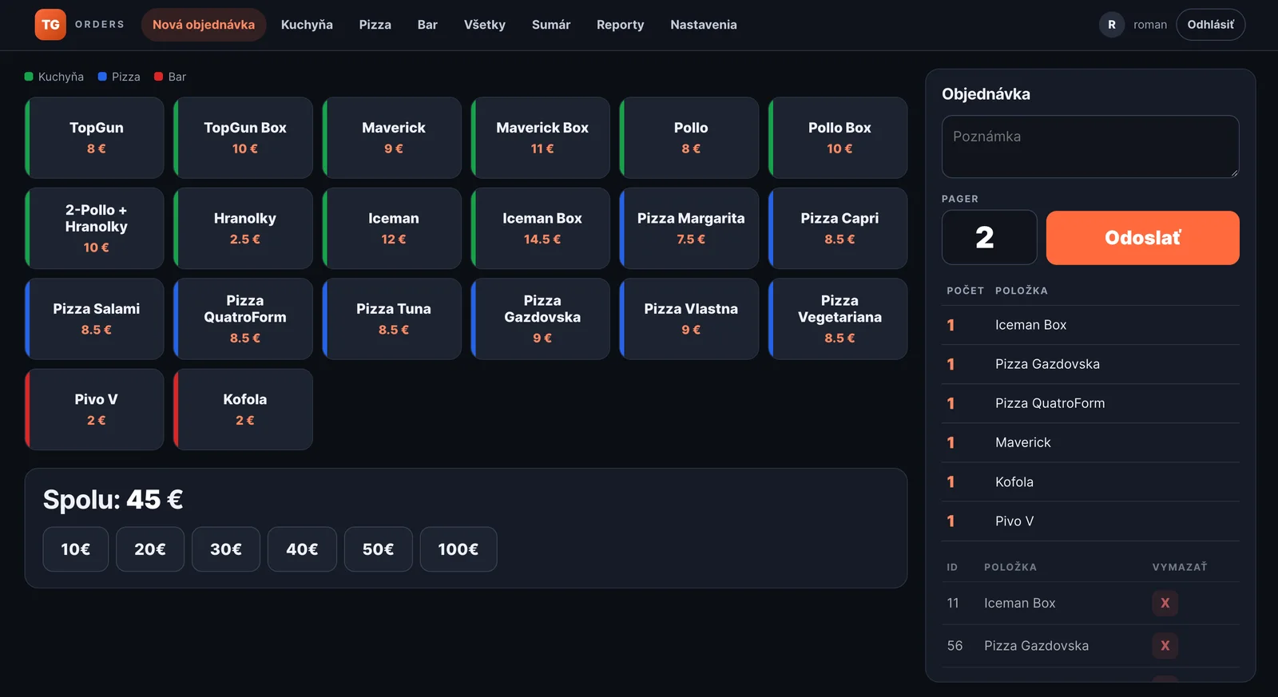Add Iceman for 12 €
The height and width of the screenshot is (697, 1278).
click(x=392, y=228)
